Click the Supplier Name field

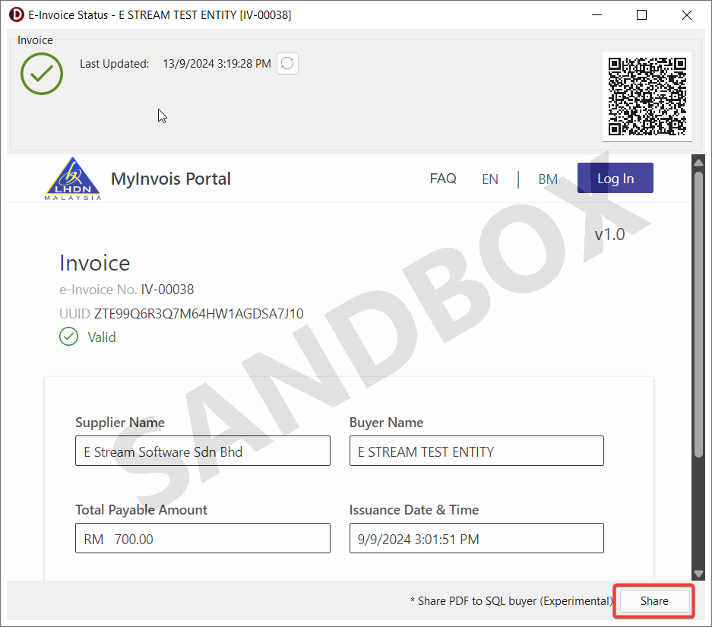203,451
